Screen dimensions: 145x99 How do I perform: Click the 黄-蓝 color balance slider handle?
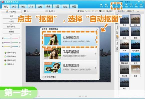pos(11,46)
